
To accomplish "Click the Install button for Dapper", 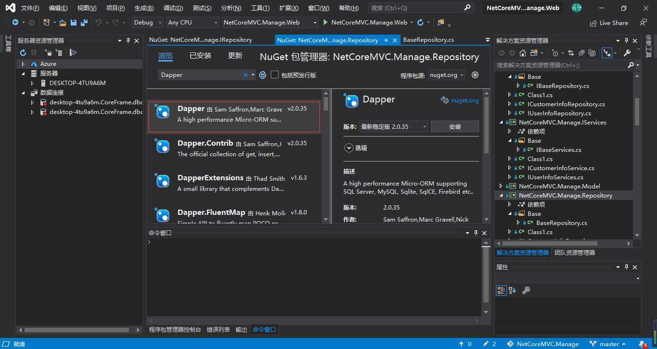I will [455, 127].
